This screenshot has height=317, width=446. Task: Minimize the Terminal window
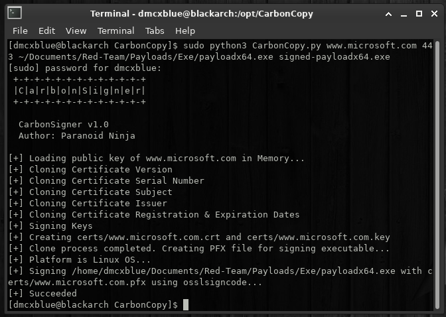click(x=404, y=14)
